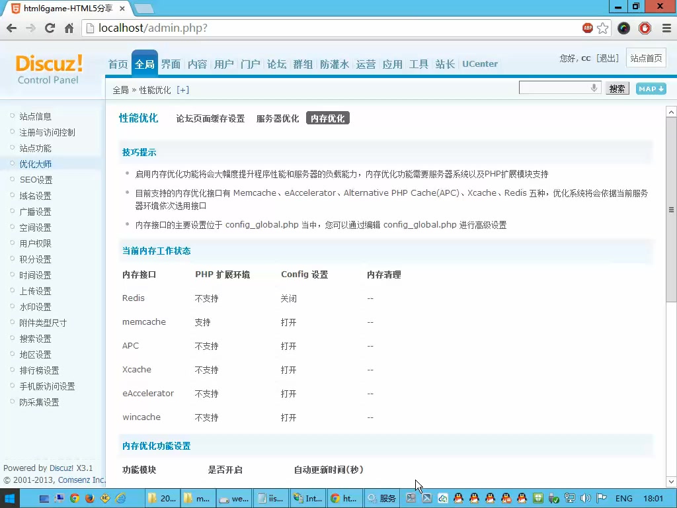677x508 pixels.
Task: Click the 搜索 search button
Action: [x=617, y=89]
